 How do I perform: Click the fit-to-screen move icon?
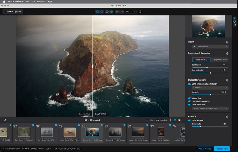point(117,11)
